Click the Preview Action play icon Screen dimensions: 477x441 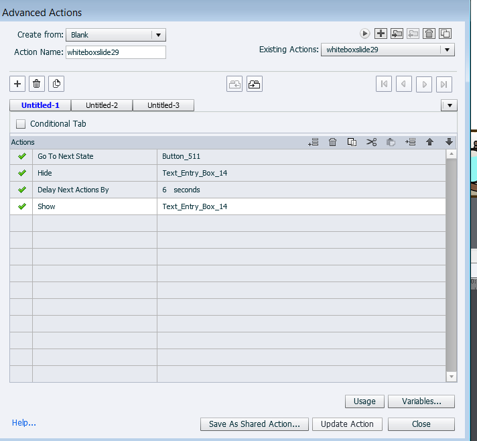[x=364, y=34]
